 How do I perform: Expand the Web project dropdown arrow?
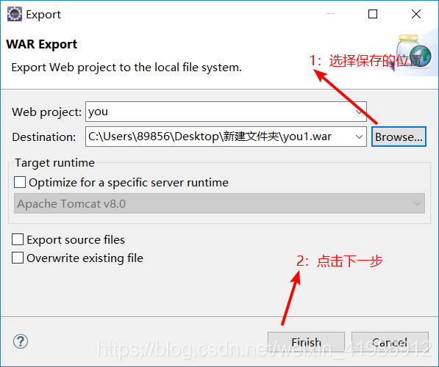point(359,112)
